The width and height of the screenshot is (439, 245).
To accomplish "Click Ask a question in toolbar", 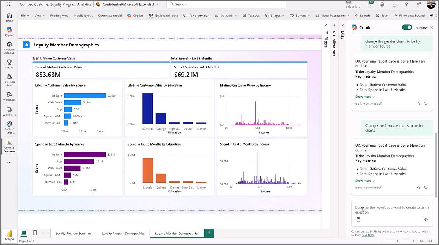I will (x=196, y=16).
